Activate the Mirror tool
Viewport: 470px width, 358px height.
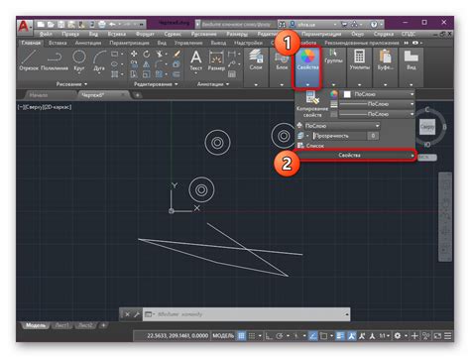[x=147, y=64]
